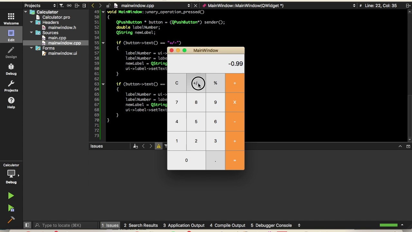This screenshot has height=232, width=412.
Task: Open Design mode
Action: (11, 53)
